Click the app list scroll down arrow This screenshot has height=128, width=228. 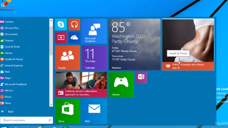(x=51, y=105)
